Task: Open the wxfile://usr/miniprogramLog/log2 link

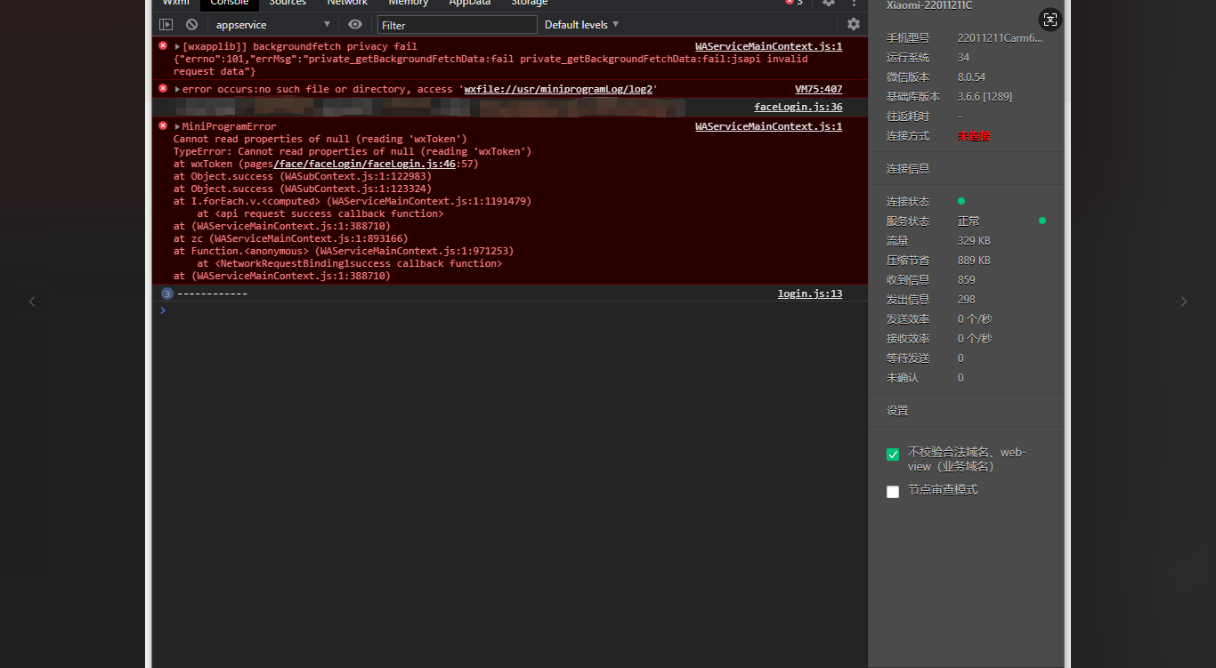Action: point(558,89)
